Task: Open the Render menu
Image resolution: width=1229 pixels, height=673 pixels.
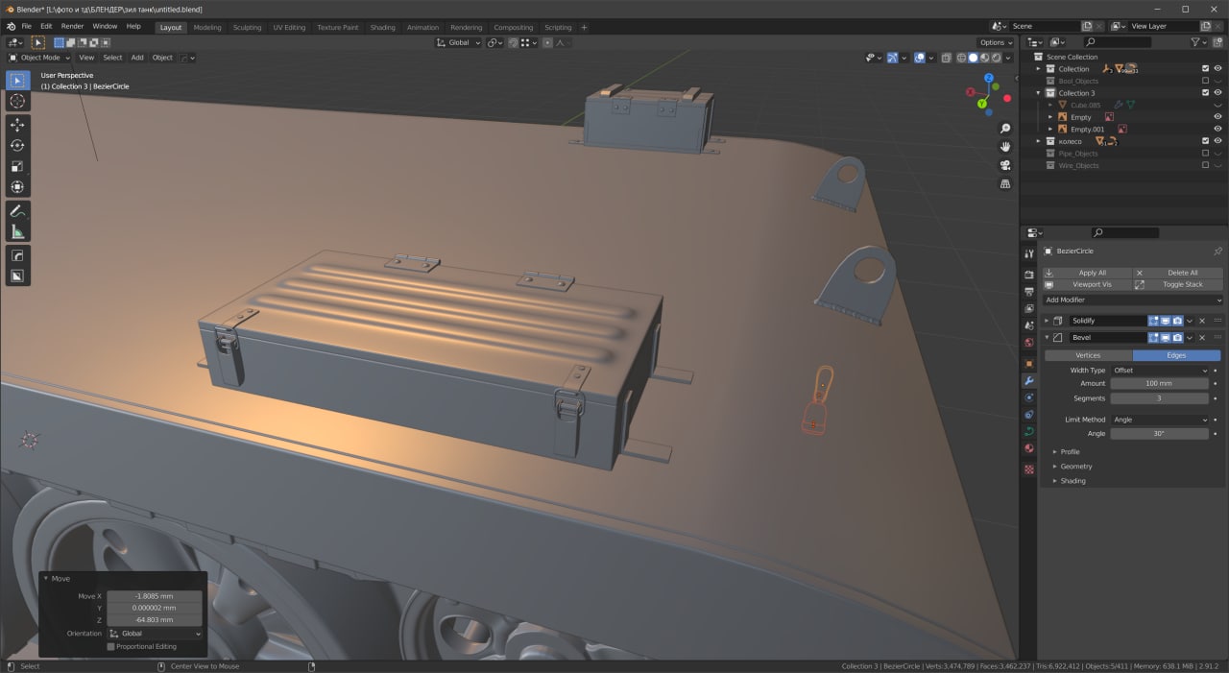Action: coord(72,26)
